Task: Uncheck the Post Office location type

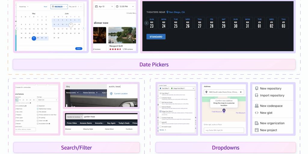Action: (161, 93)
